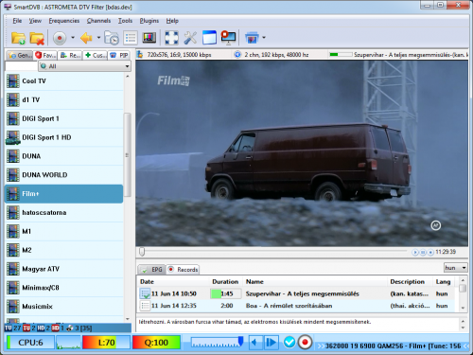Switch to the Fav.. favorites tab
Image resolution: width=473 pixels, height=355 pixels.
click(x=45, y=55)
